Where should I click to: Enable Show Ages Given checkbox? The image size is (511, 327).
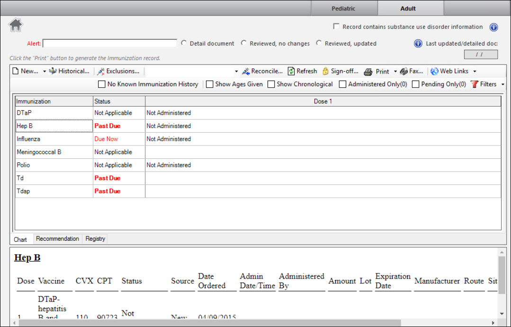209,84
